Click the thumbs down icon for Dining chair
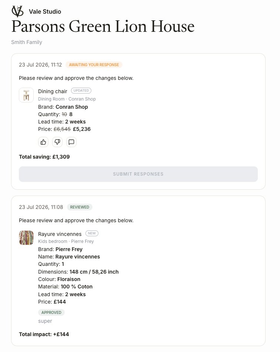Image resolution: width=280 pixels, height=352 pixels. pyautogui.click(x=57, y=142)
